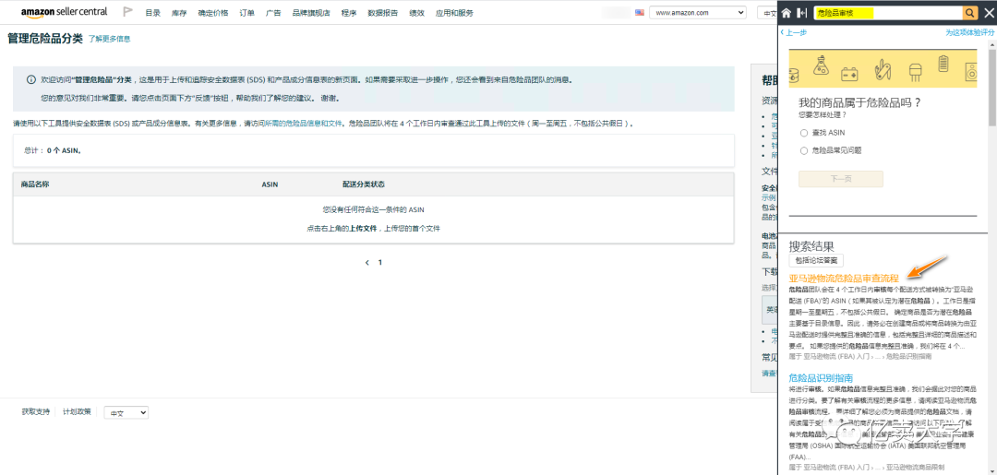Open the 应用和服务 menu
Image resolution: width=997 pixels, height=475 pixels.
coord(454,13)
